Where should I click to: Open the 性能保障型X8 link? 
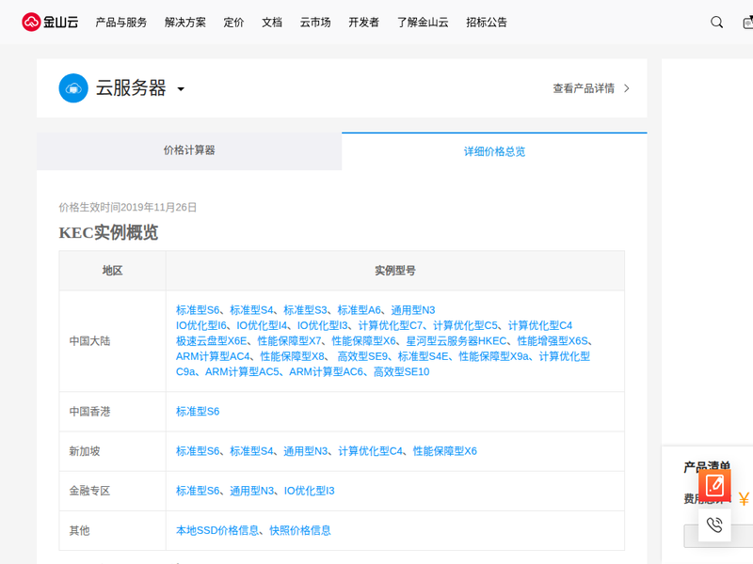click(x=293, y=356)
